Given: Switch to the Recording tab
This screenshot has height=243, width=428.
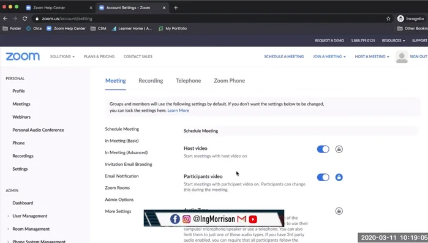Looking at the screenshot, I should coord(151,81).
